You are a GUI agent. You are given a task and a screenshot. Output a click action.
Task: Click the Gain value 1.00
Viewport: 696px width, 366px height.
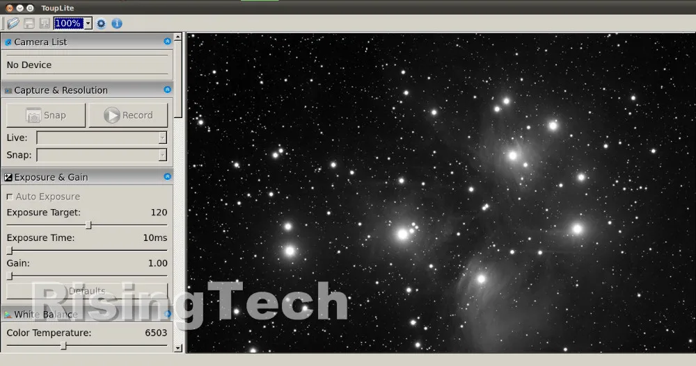coord(157,263)
